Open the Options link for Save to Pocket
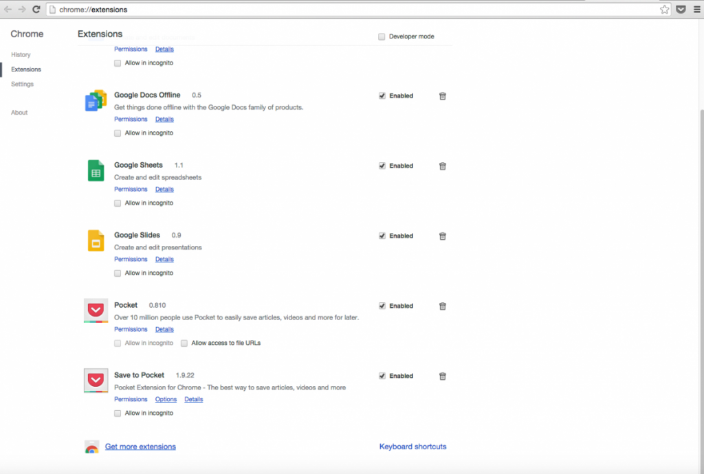 coord(166,400)
